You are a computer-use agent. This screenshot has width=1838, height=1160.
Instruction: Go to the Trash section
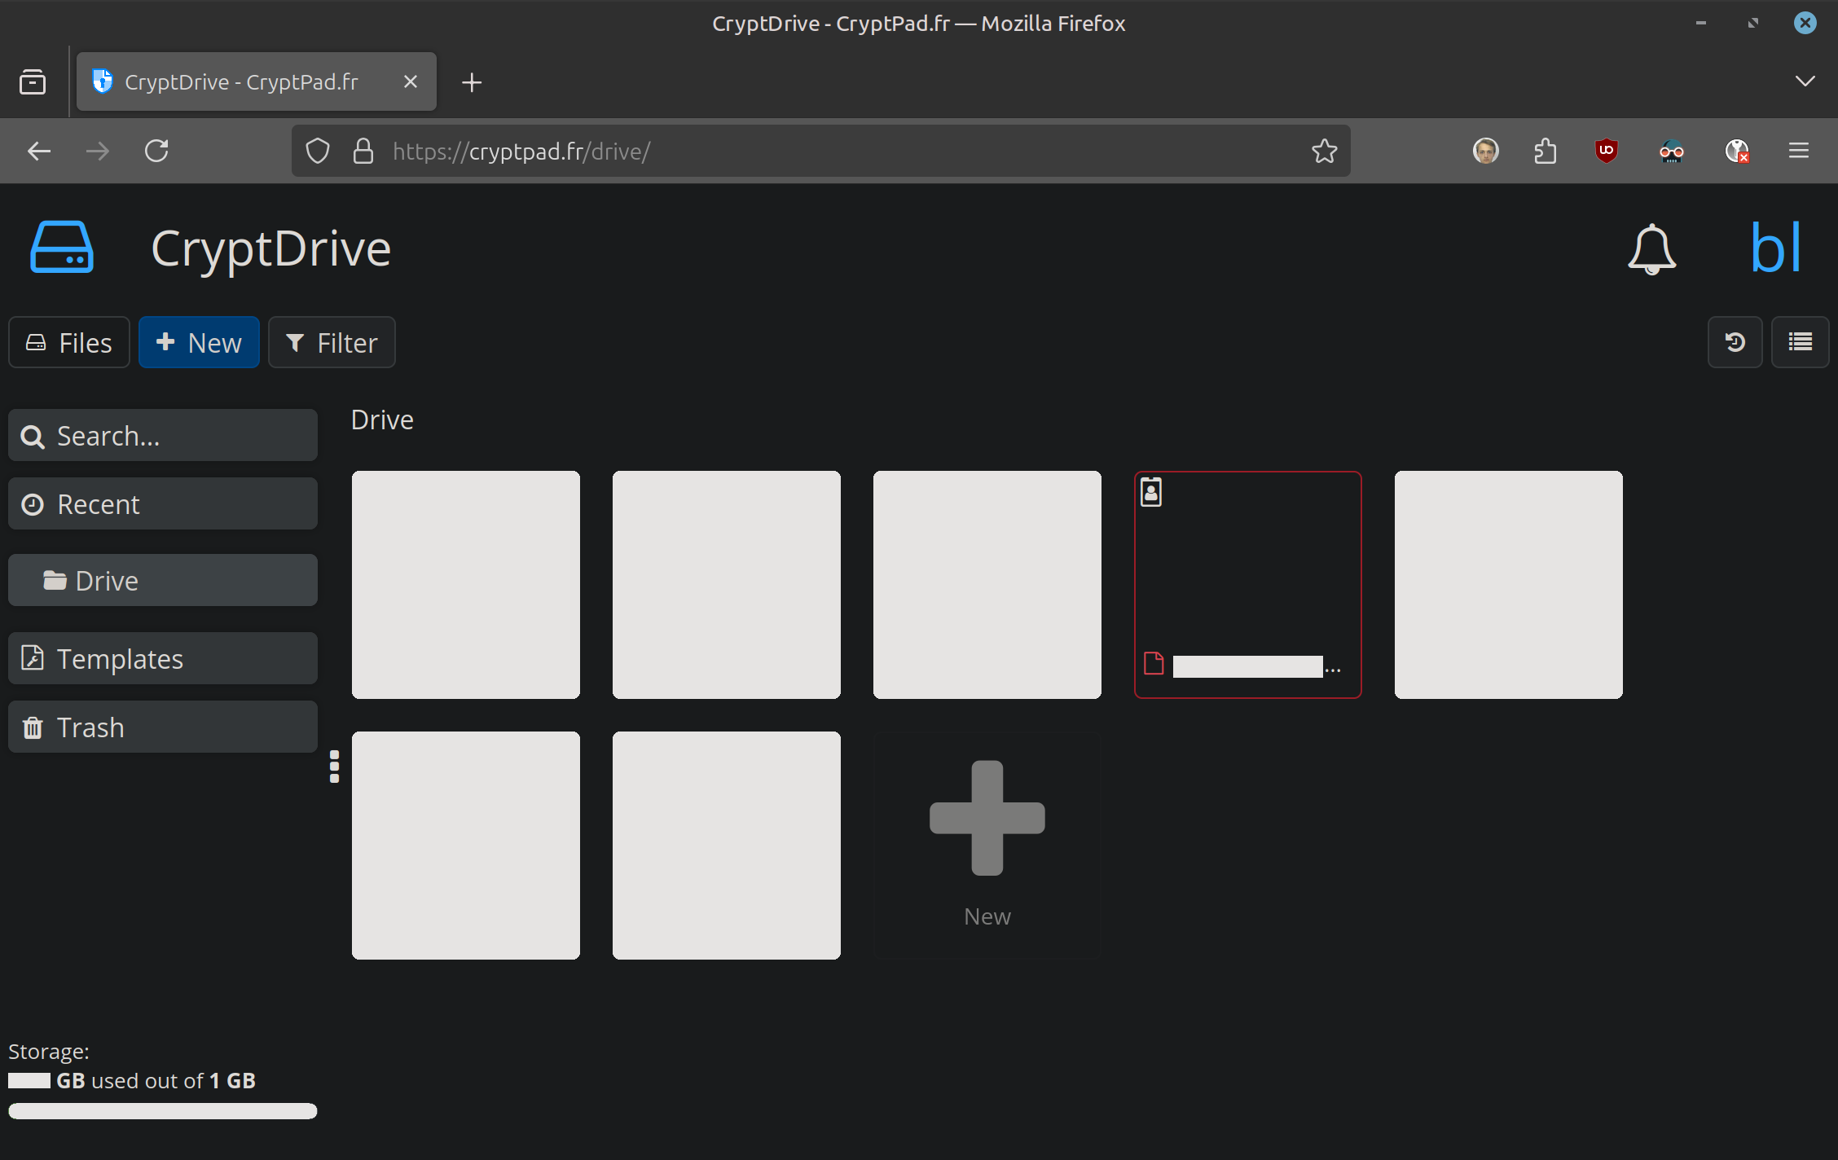tap(163, 727)
